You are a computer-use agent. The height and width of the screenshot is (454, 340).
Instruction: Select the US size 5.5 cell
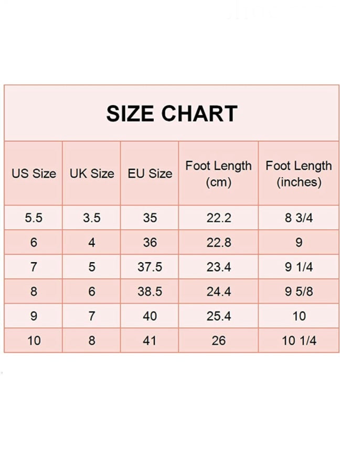tap(34, 218)
